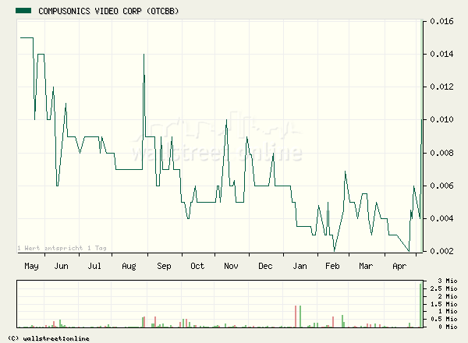The image size is (468, 343).
Task: Click the 3 Mio volume axis label
Action: [448, 281]
